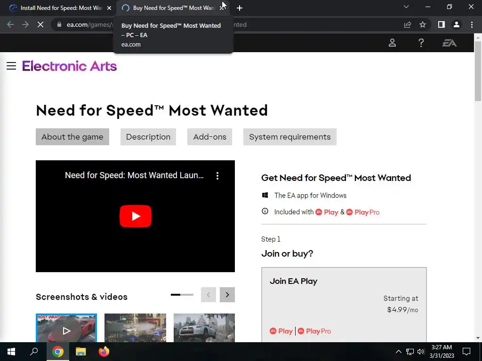
Task: Open the Chrome tab search dropdown
Action: [x=406, y=7]
